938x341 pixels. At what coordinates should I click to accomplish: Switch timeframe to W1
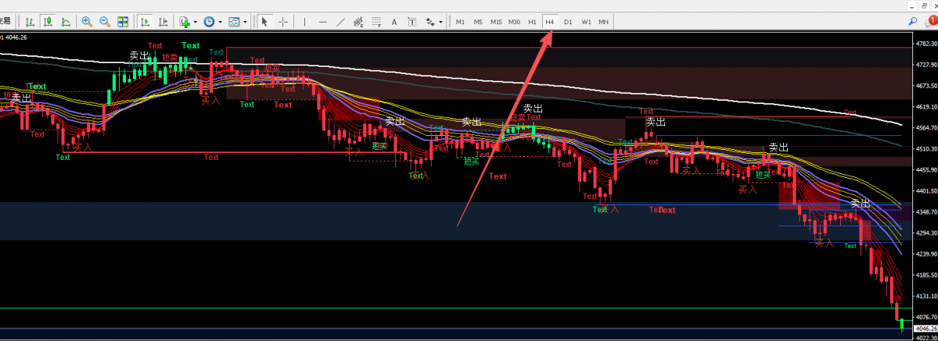tap(586, 22)
